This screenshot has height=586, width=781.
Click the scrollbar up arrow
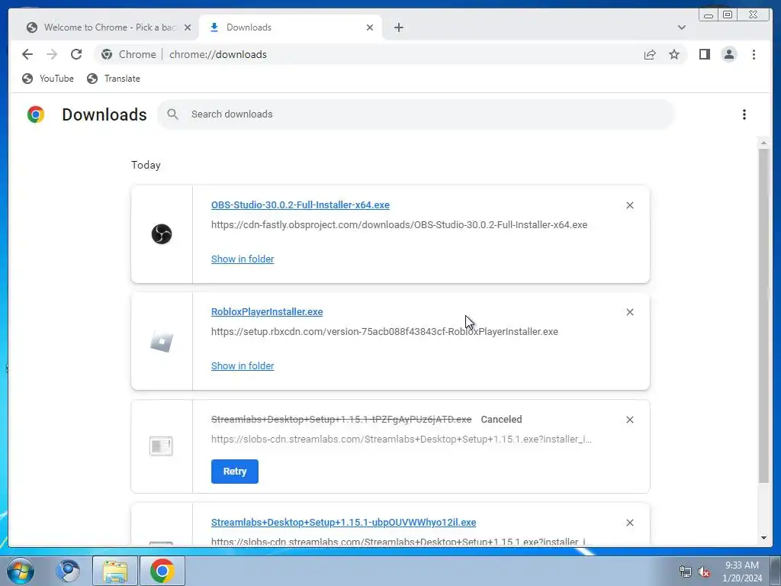(763, 143)
